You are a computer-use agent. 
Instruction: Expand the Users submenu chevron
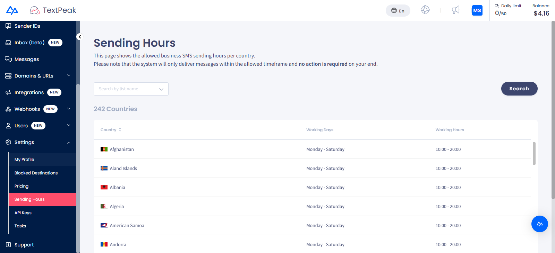tap(69, 125)
